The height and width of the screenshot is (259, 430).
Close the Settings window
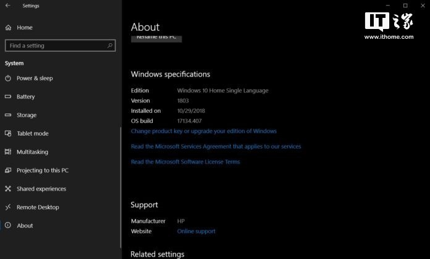[x=423, y=6]
